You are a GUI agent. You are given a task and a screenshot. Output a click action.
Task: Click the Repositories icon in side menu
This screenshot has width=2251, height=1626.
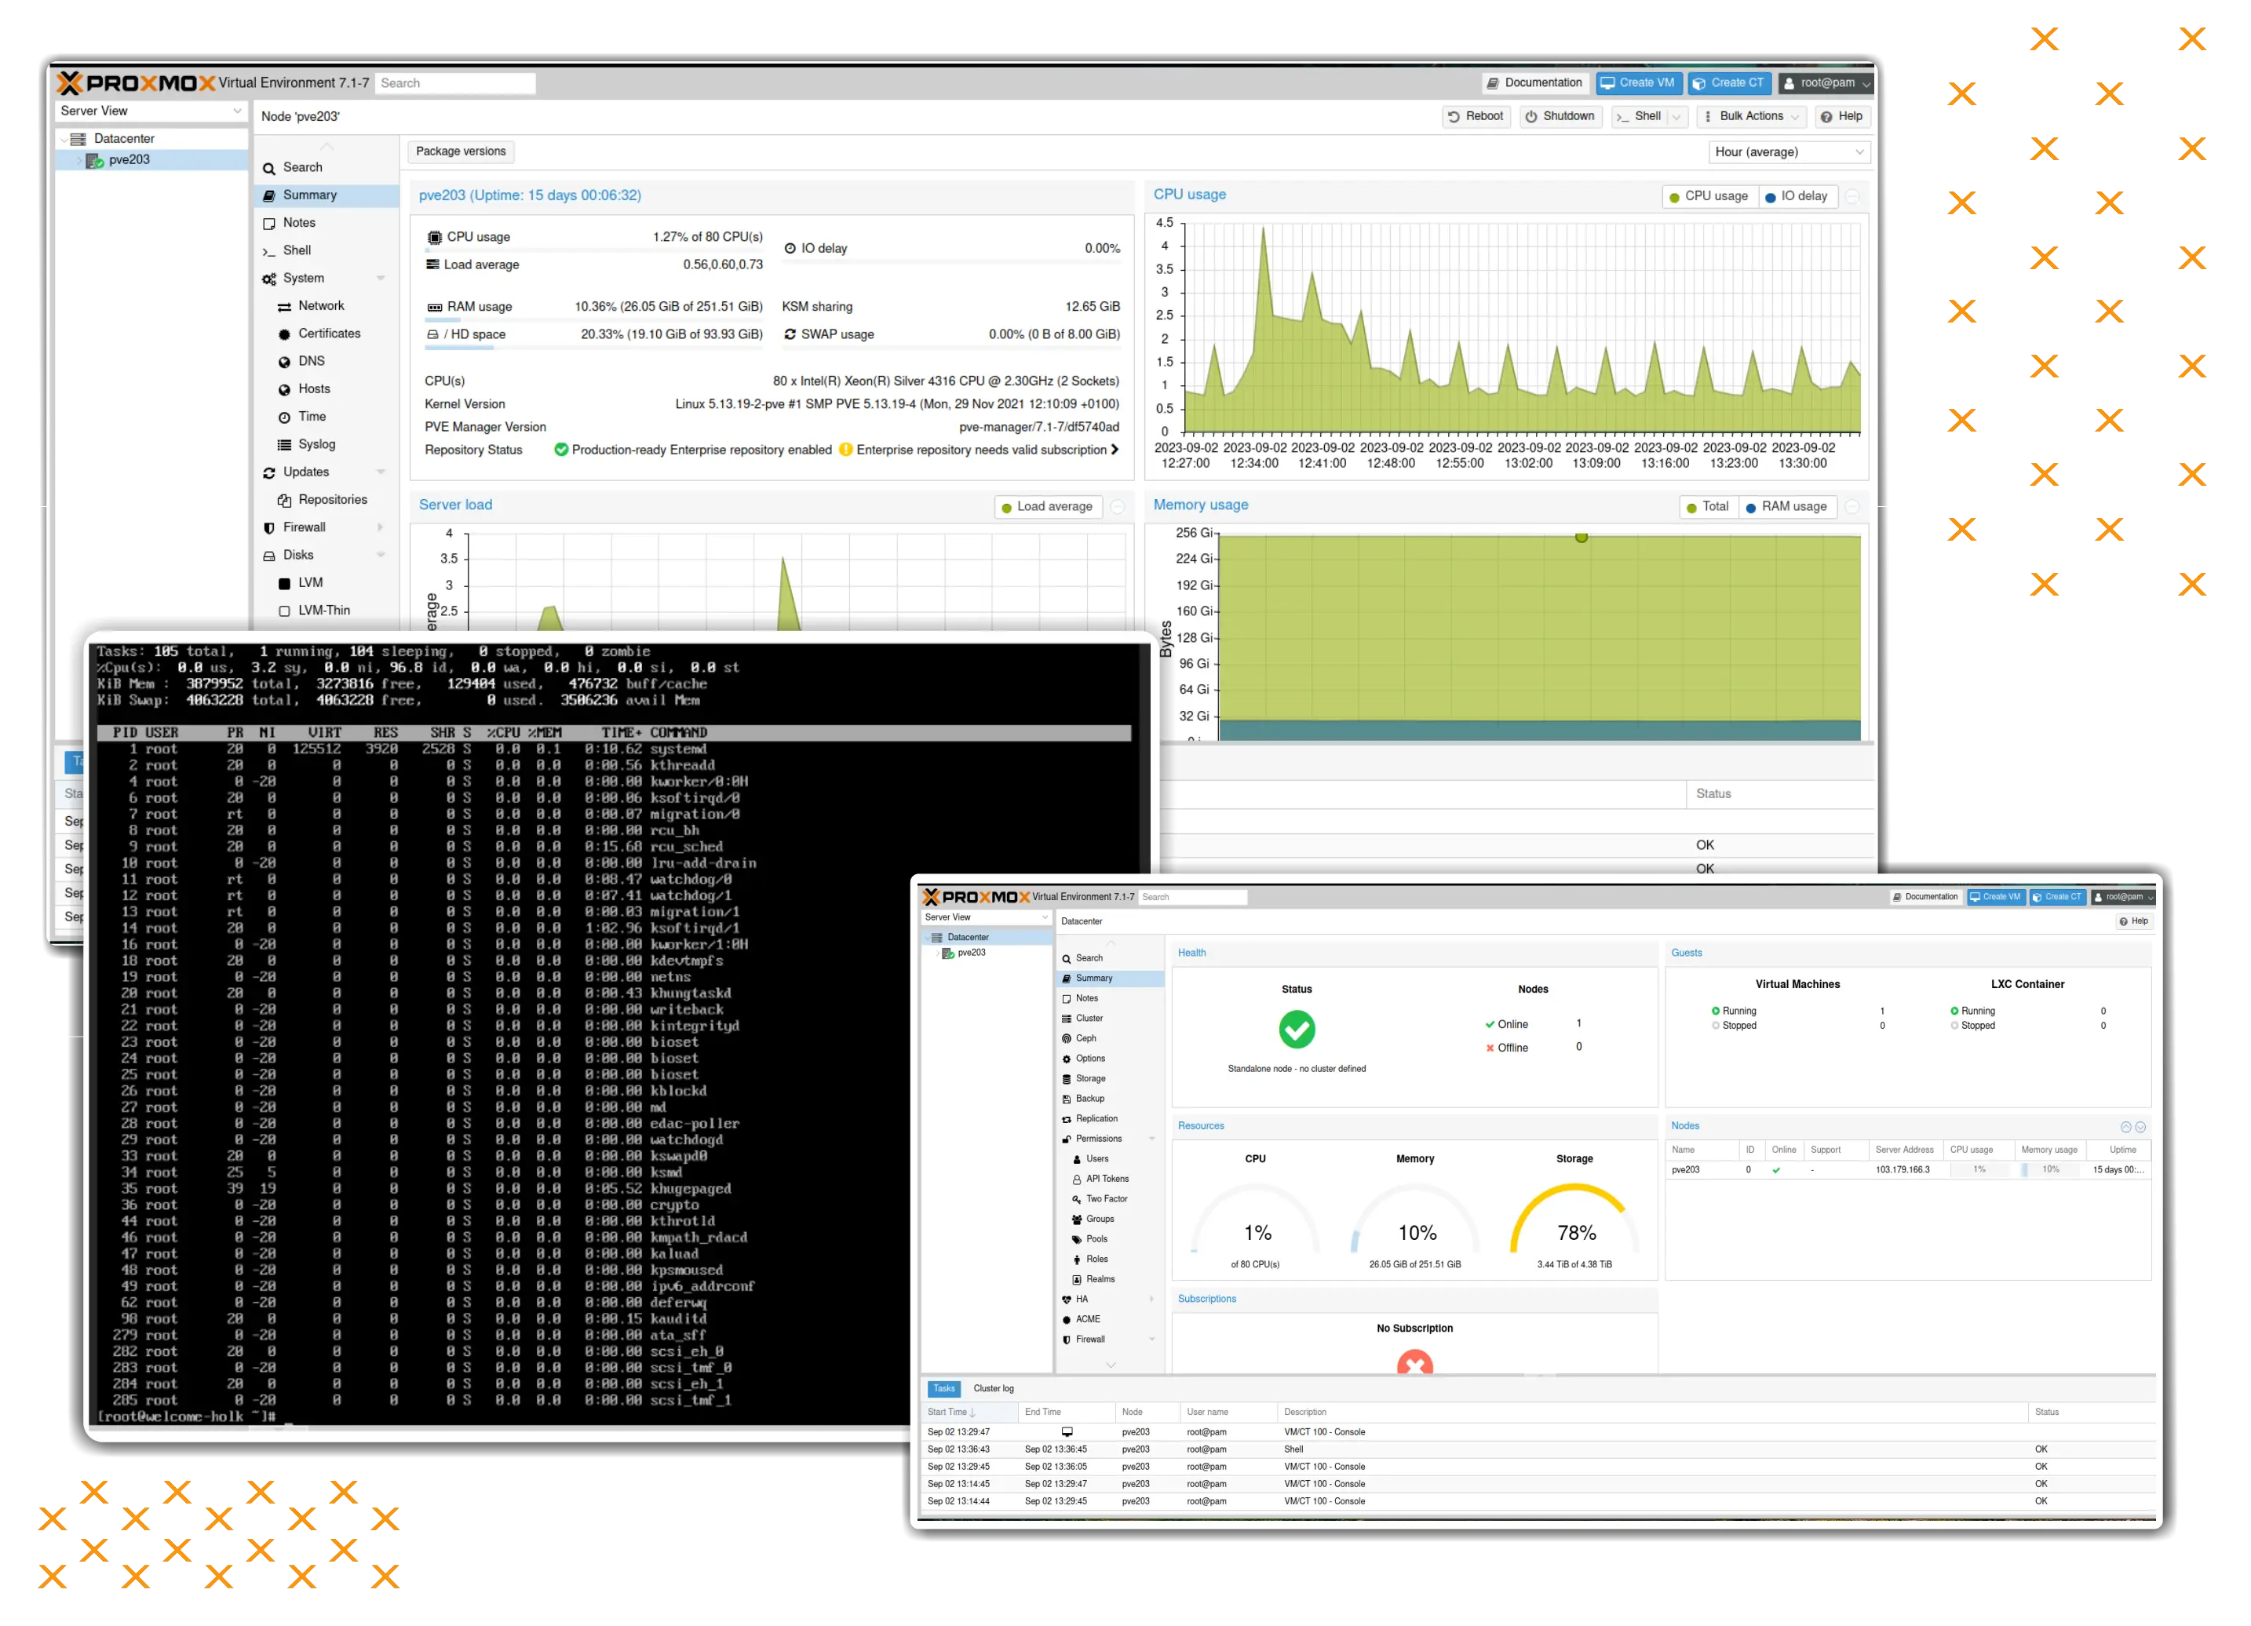pos(285,501)
